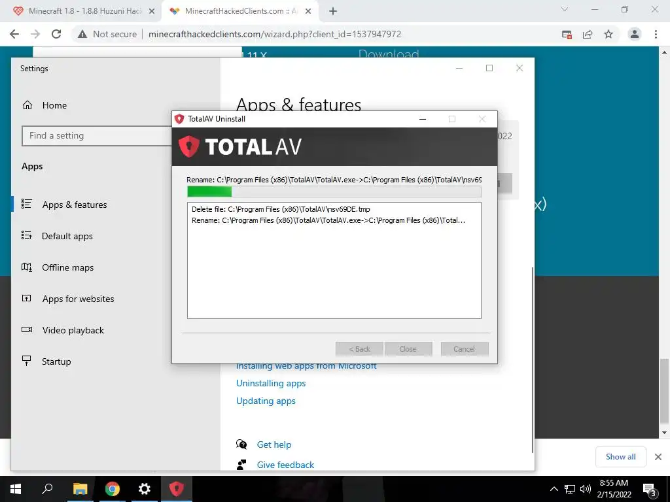
Task: Bookmark this page with star icon
Action: pos(608,34)
